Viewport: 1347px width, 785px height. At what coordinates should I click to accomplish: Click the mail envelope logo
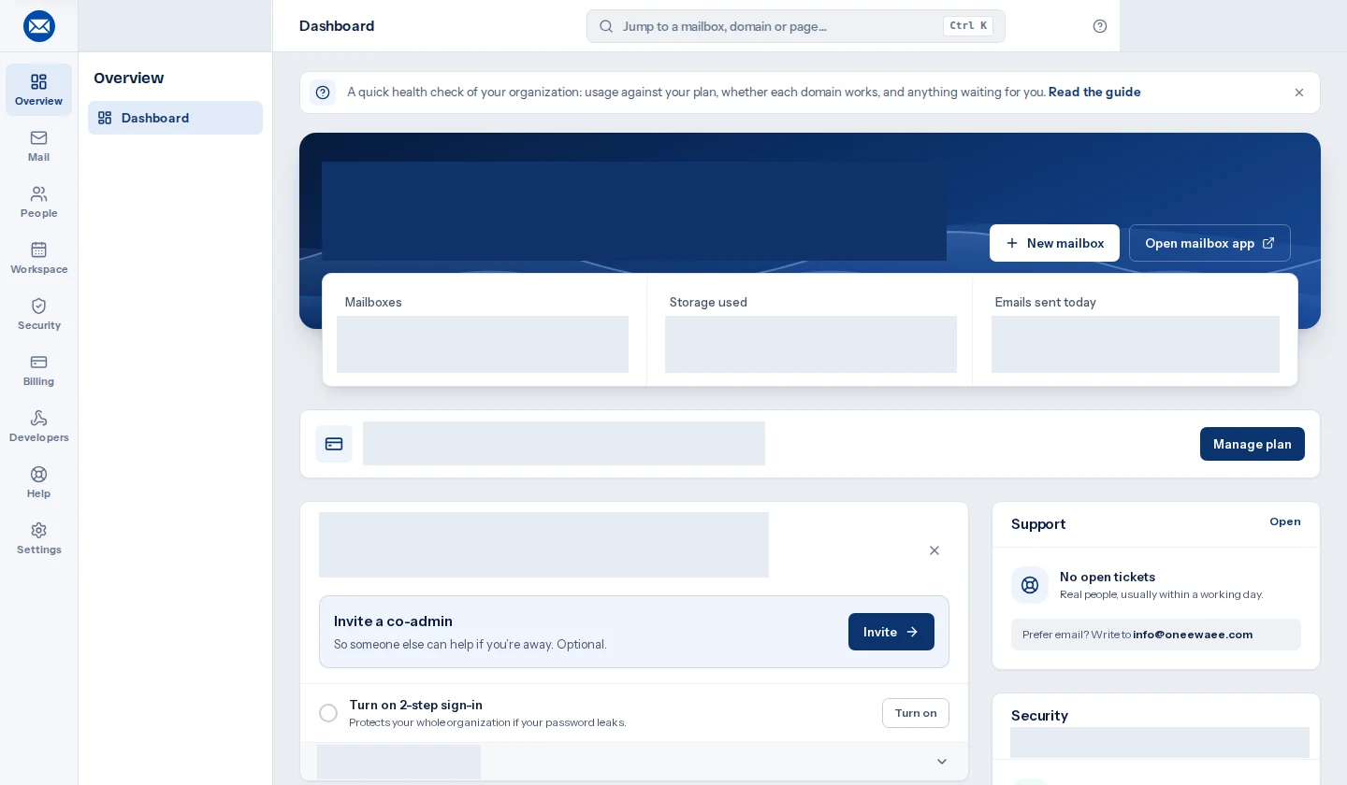[39, 26]
